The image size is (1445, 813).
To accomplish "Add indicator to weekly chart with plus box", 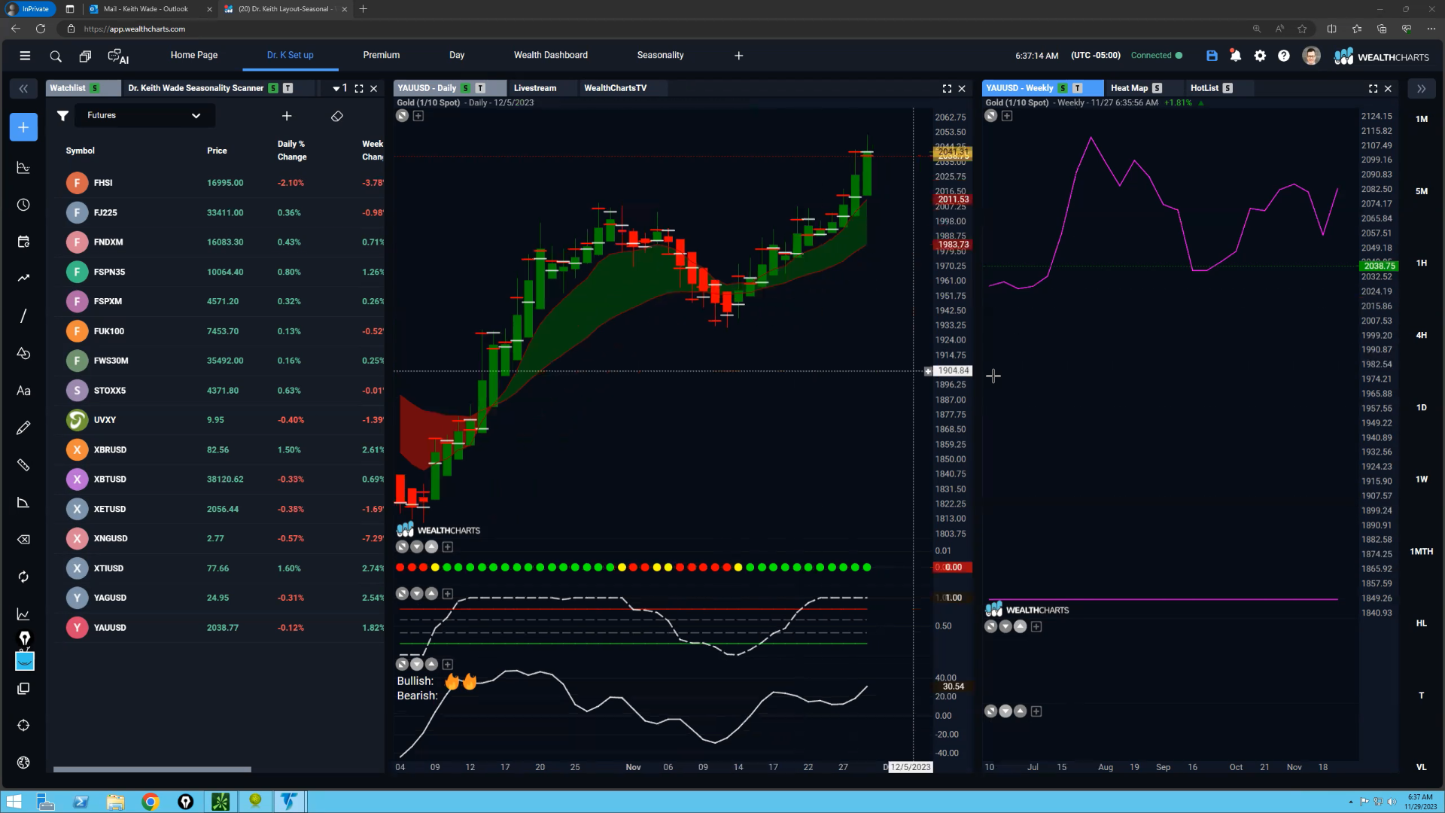I will [1007, 116].
